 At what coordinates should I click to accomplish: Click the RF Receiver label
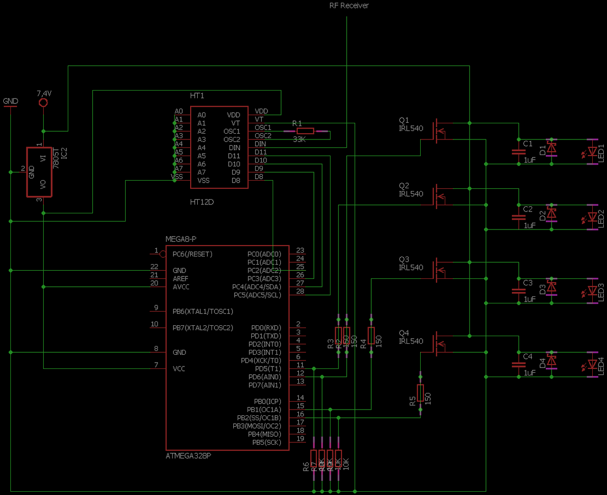coord(349,6)
